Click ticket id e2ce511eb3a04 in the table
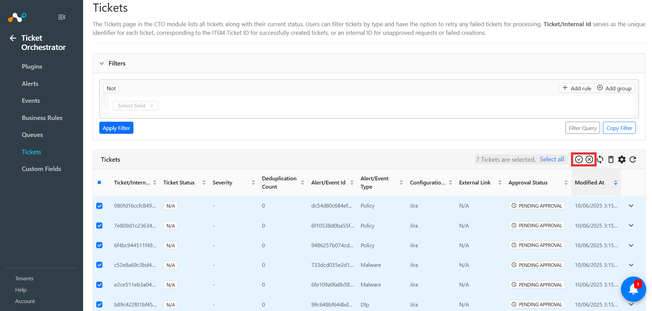Screen dimensions: 652x311 (135, 285)
